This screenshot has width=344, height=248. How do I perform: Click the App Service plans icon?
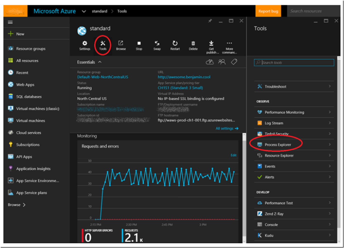[x=10, y=192]
